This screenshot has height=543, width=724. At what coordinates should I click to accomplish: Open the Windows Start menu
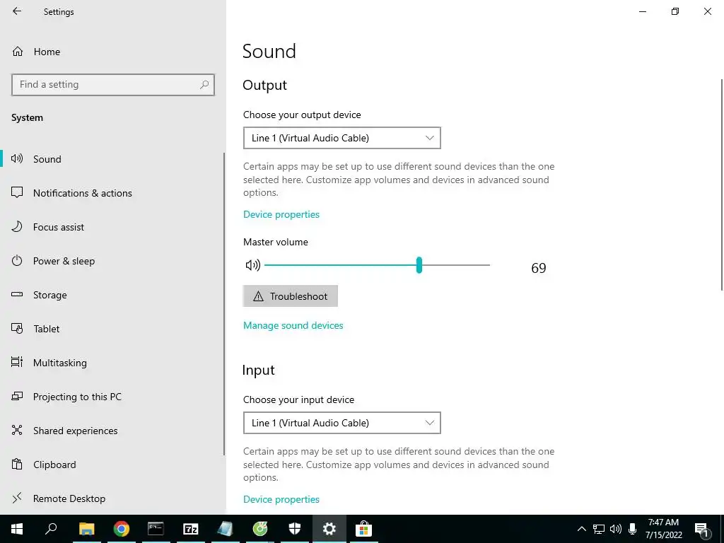(x=17, y=529)
